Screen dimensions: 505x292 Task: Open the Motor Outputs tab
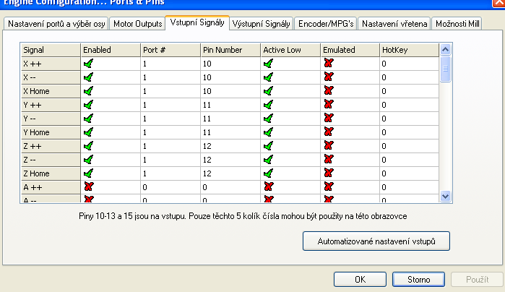click(139, 24)
